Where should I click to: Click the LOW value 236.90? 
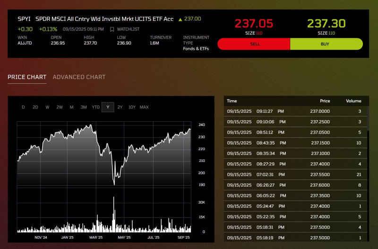pos(124,43)
